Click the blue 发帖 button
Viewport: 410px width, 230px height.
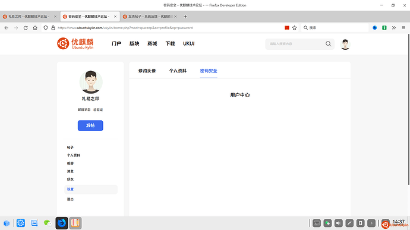click(90, 126)
